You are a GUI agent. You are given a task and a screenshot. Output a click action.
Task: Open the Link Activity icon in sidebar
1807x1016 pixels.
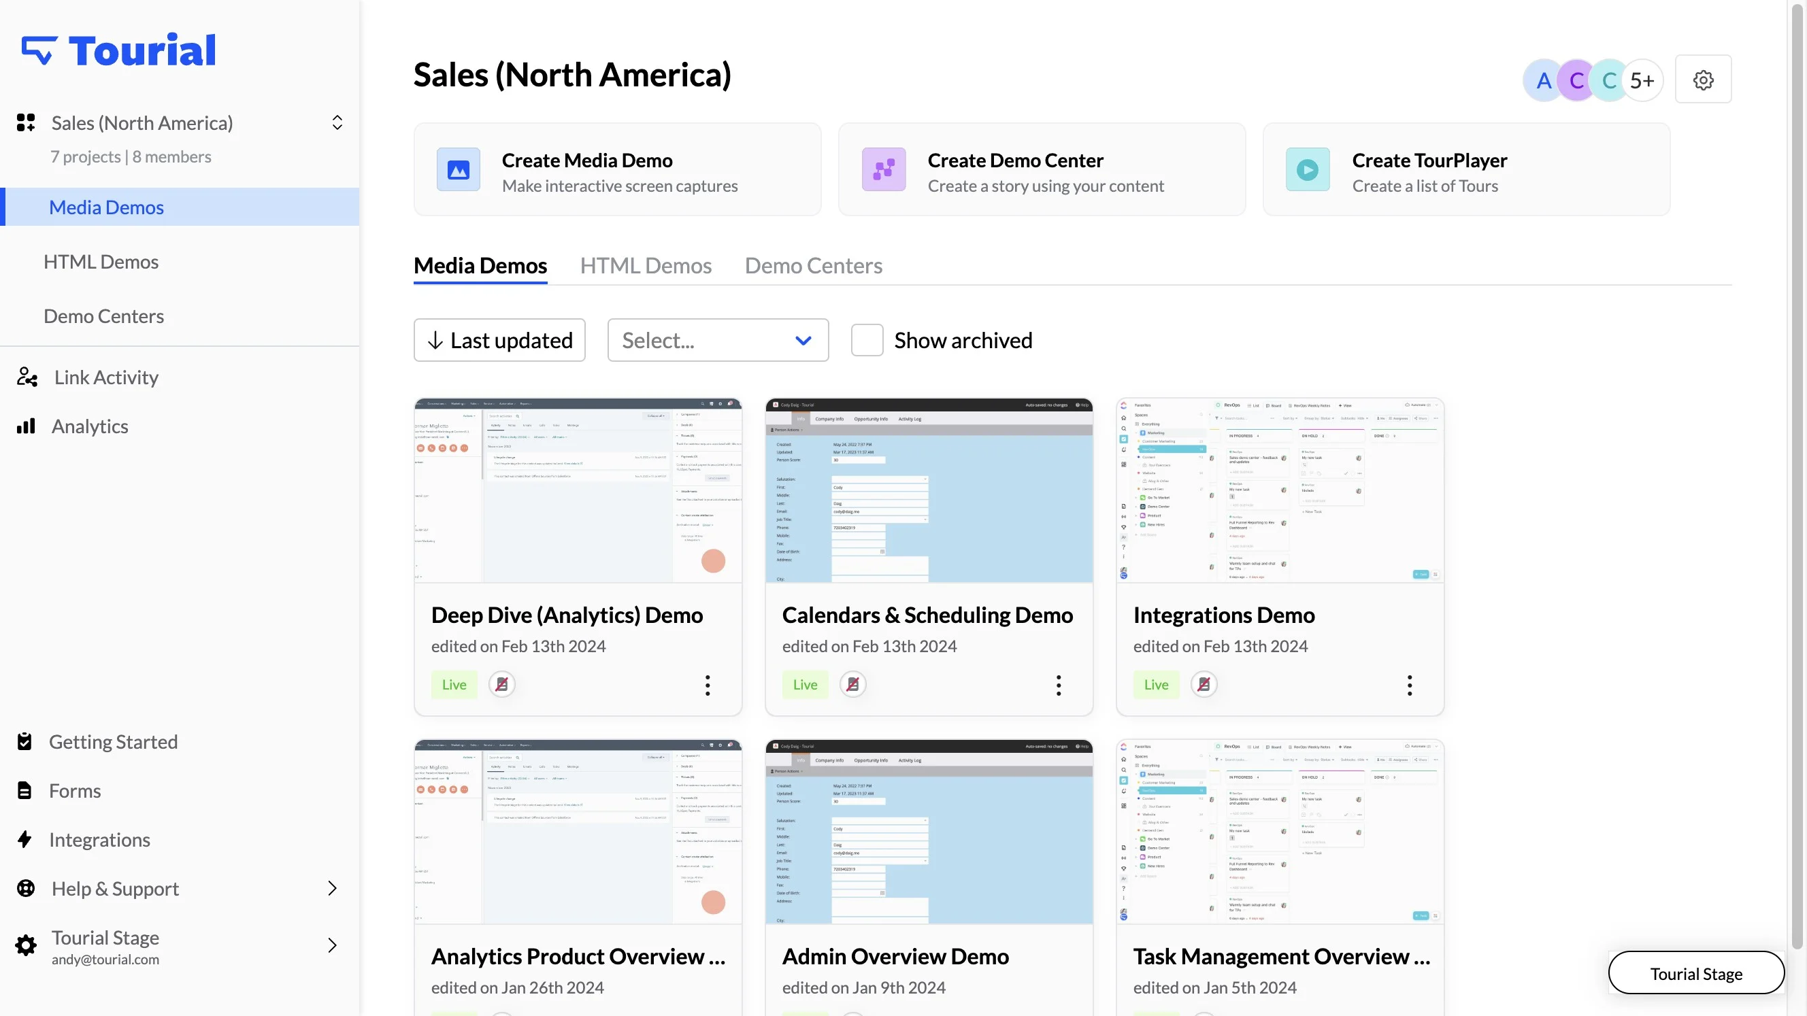click(x=27, y=377)
